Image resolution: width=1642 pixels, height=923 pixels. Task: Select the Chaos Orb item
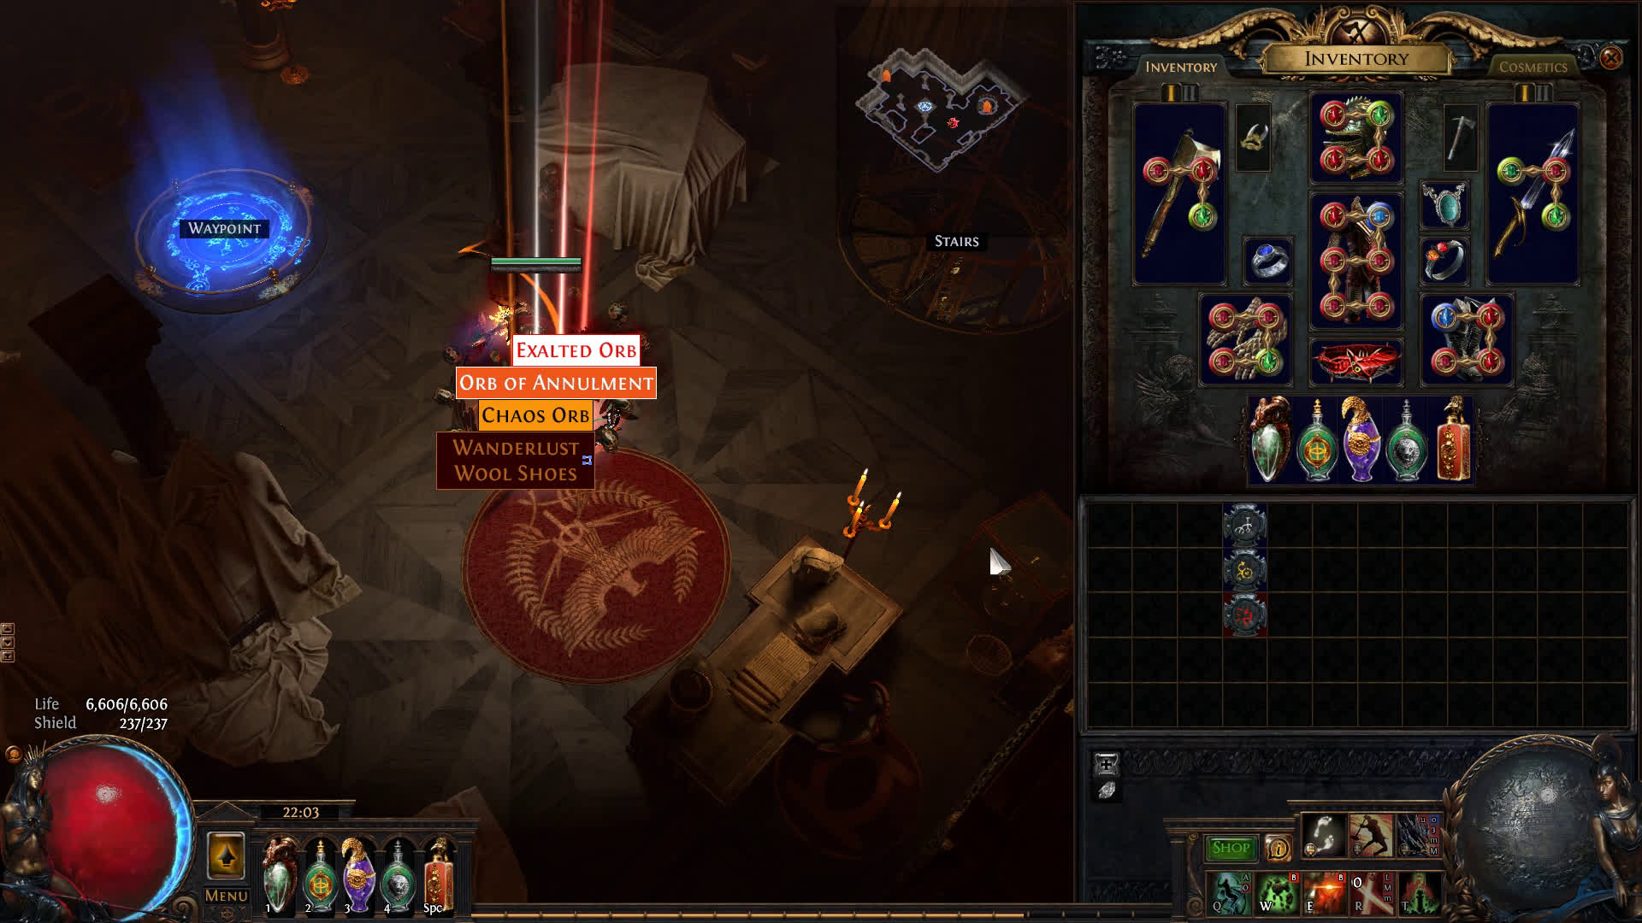(x=535, y=414)
